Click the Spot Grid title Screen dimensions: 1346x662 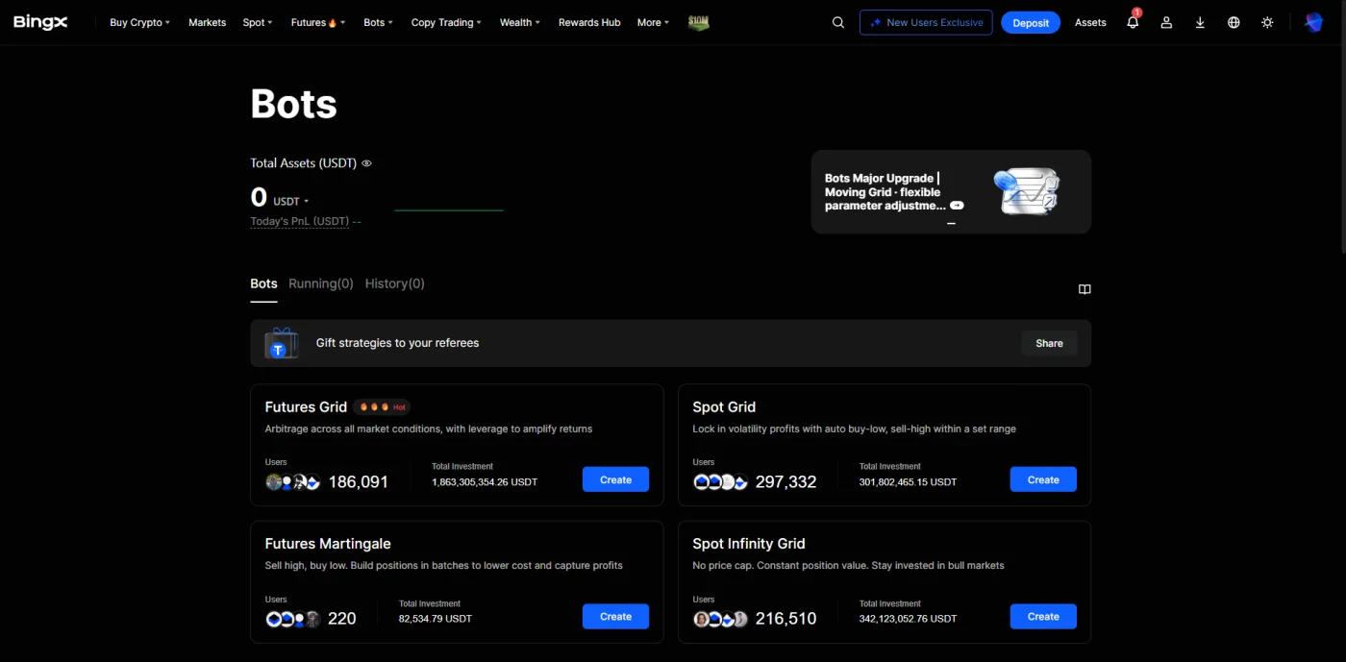click(x=724, y=407)
